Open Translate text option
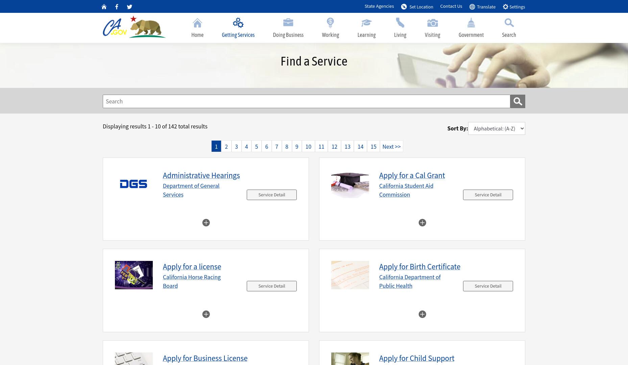 click(486, 7)
